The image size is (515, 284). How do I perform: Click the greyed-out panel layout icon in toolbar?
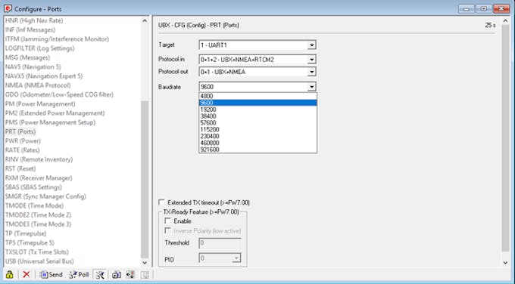(145, 274)
